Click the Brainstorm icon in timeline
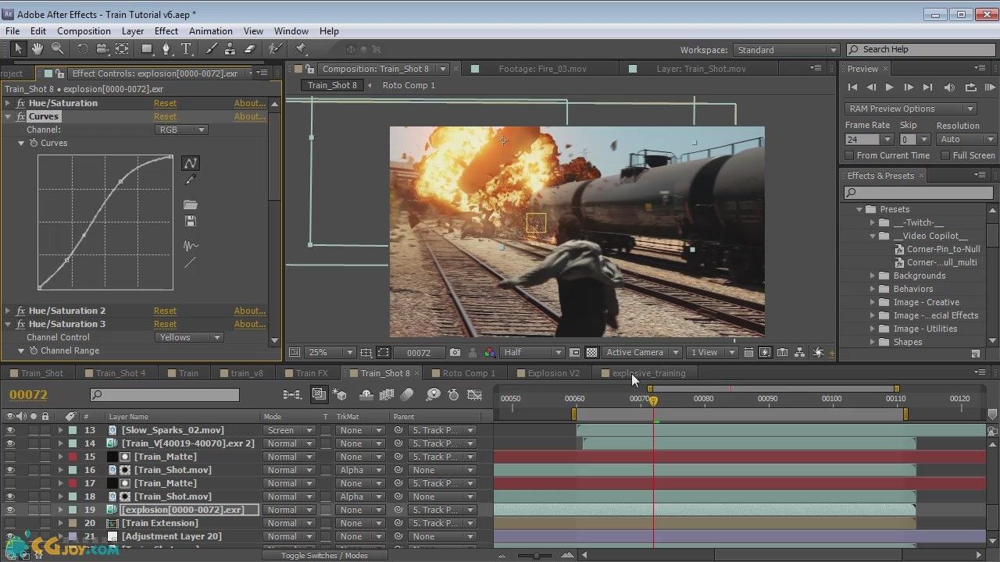 coord(434,395)
